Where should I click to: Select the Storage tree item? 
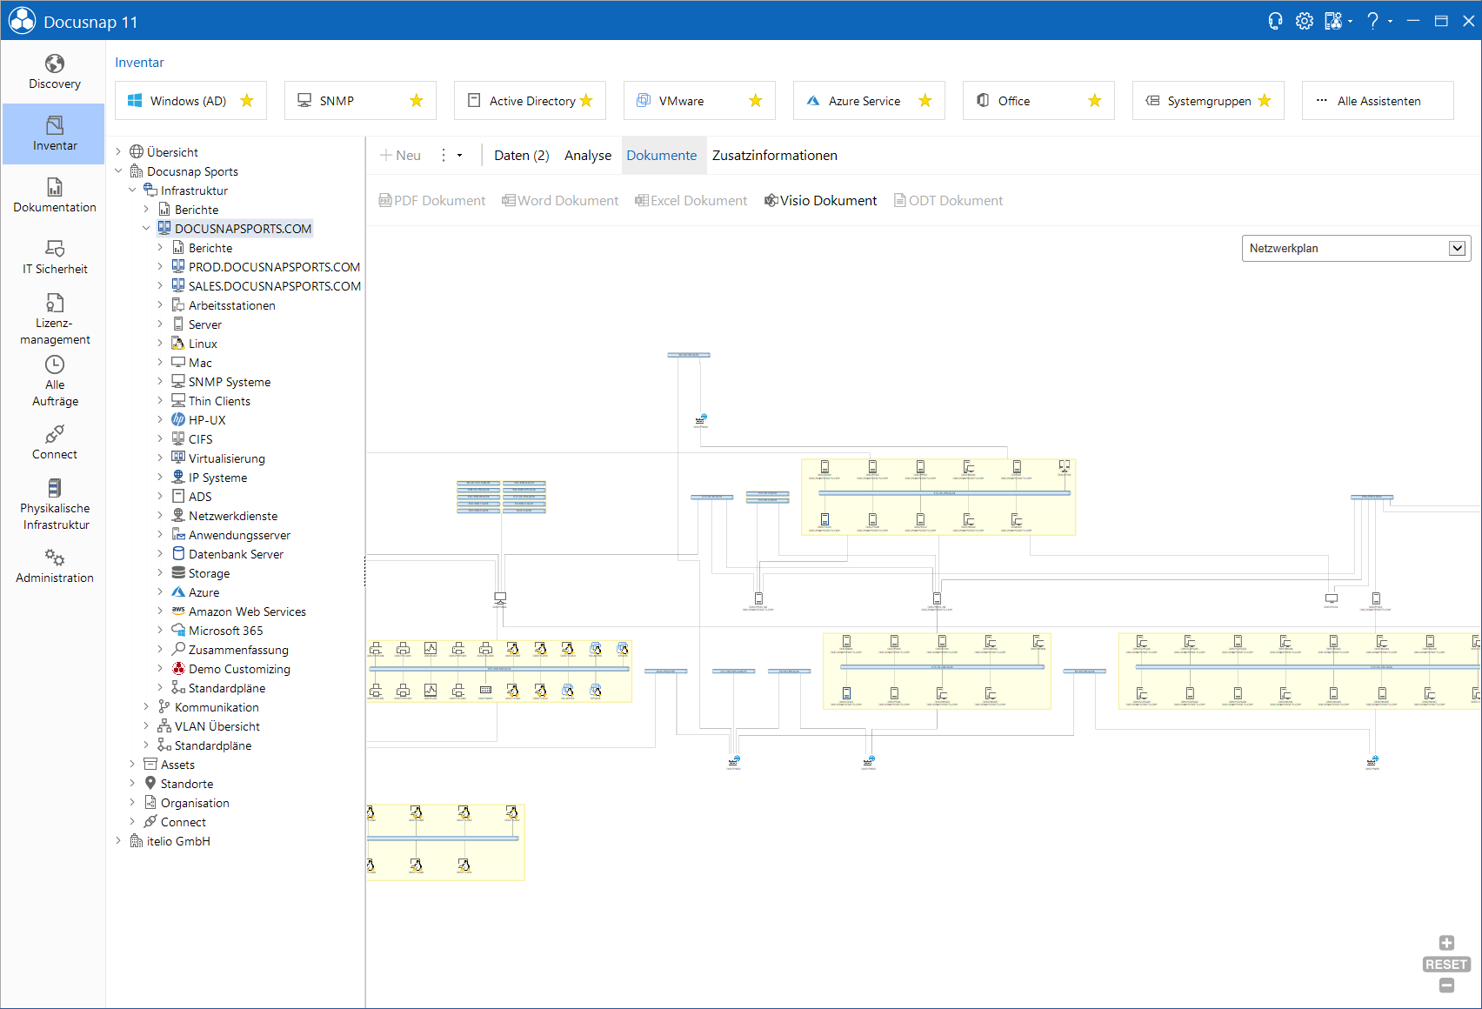coord(209,573)
